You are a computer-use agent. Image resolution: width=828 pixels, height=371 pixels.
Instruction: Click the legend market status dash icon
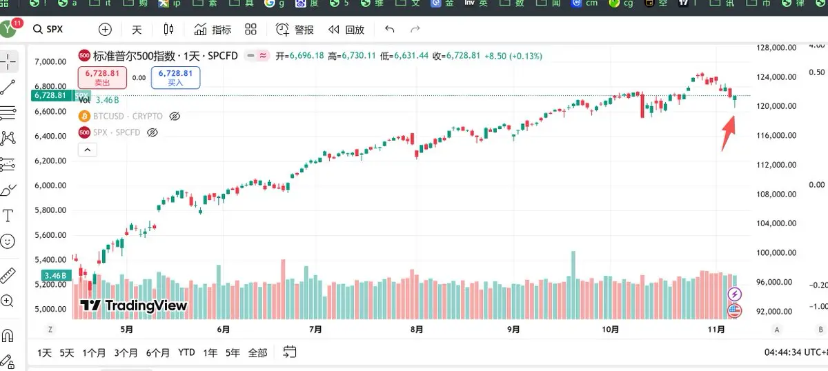[251, 56]
